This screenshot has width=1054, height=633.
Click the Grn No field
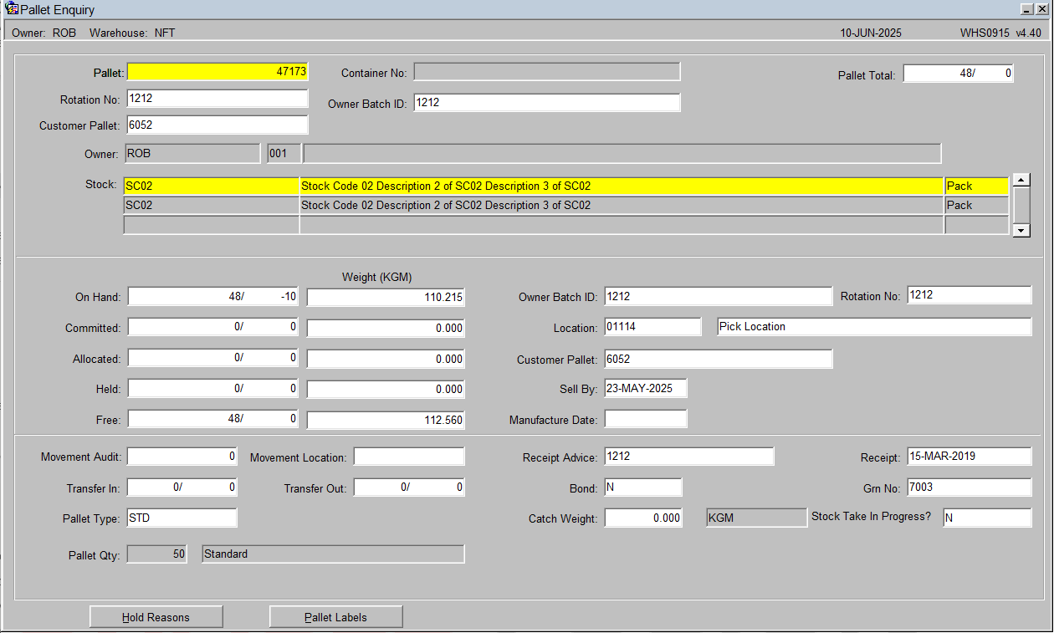[x=969, y=488]
